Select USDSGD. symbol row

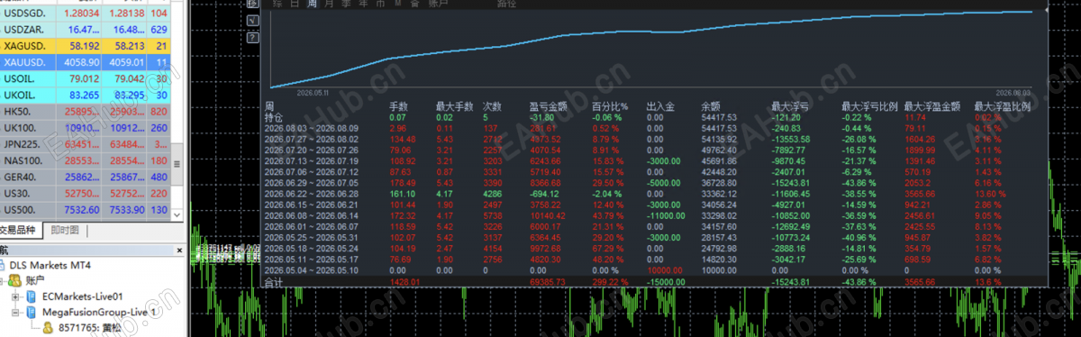pos(86,13)
